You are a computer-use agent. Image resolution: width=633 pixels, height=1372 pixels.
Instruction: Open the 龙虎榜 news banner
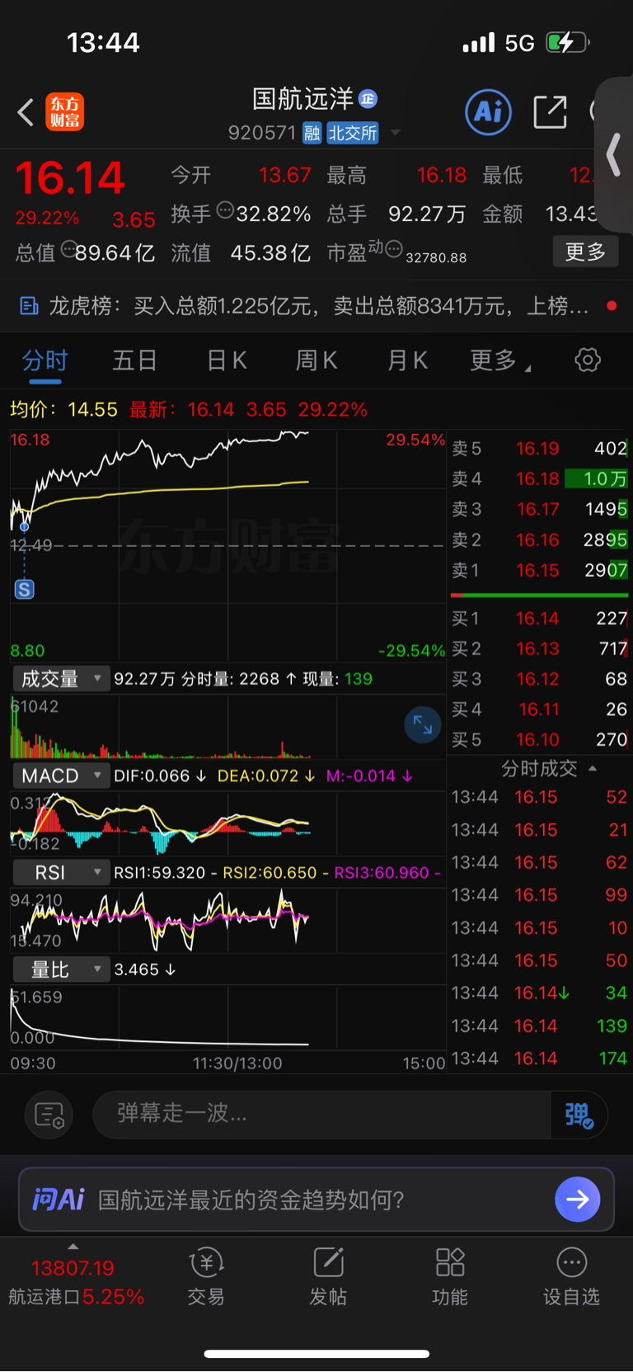point(316,306)
